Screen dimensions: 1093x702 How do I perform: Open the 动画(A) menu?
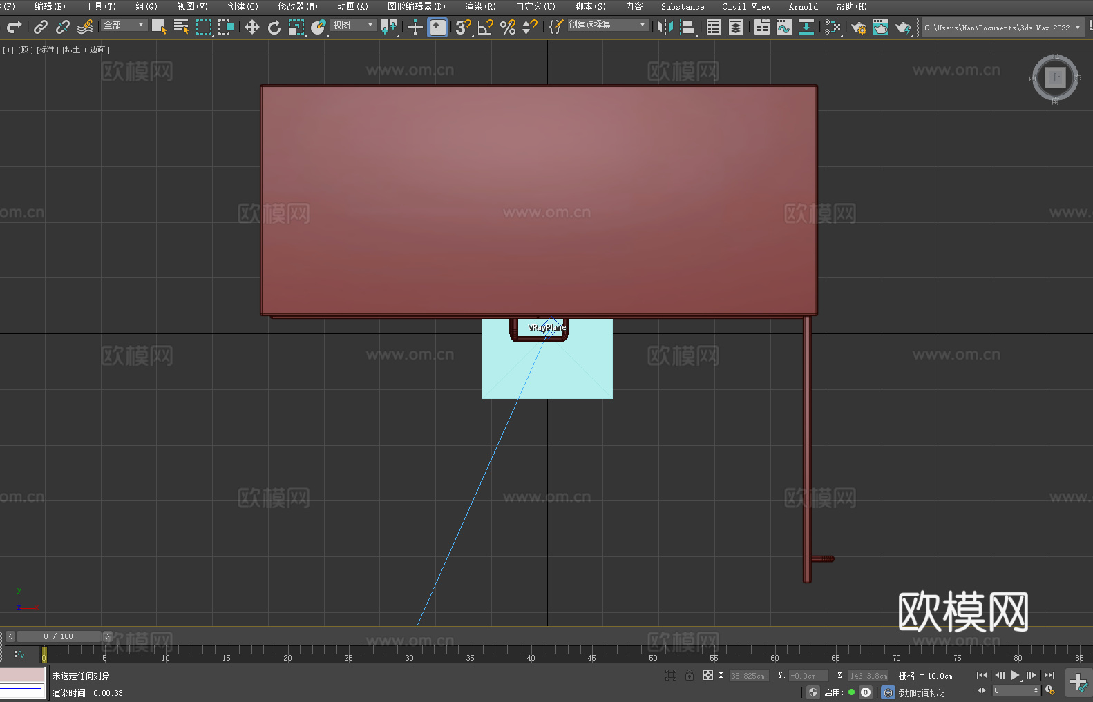click(x=352, y=6)
